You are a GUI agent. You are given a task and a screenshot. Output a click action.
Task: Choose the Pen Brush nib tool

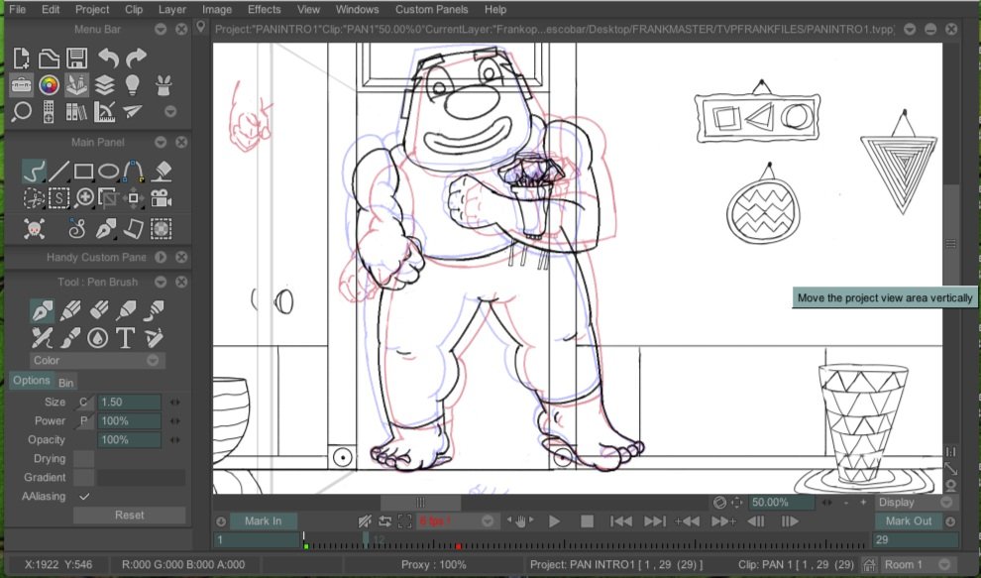pos(42,310)
